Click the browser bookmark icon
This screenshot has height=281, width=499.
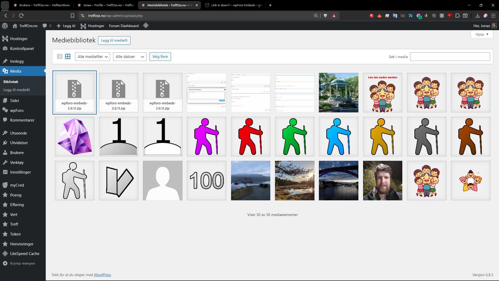(73, 16)
